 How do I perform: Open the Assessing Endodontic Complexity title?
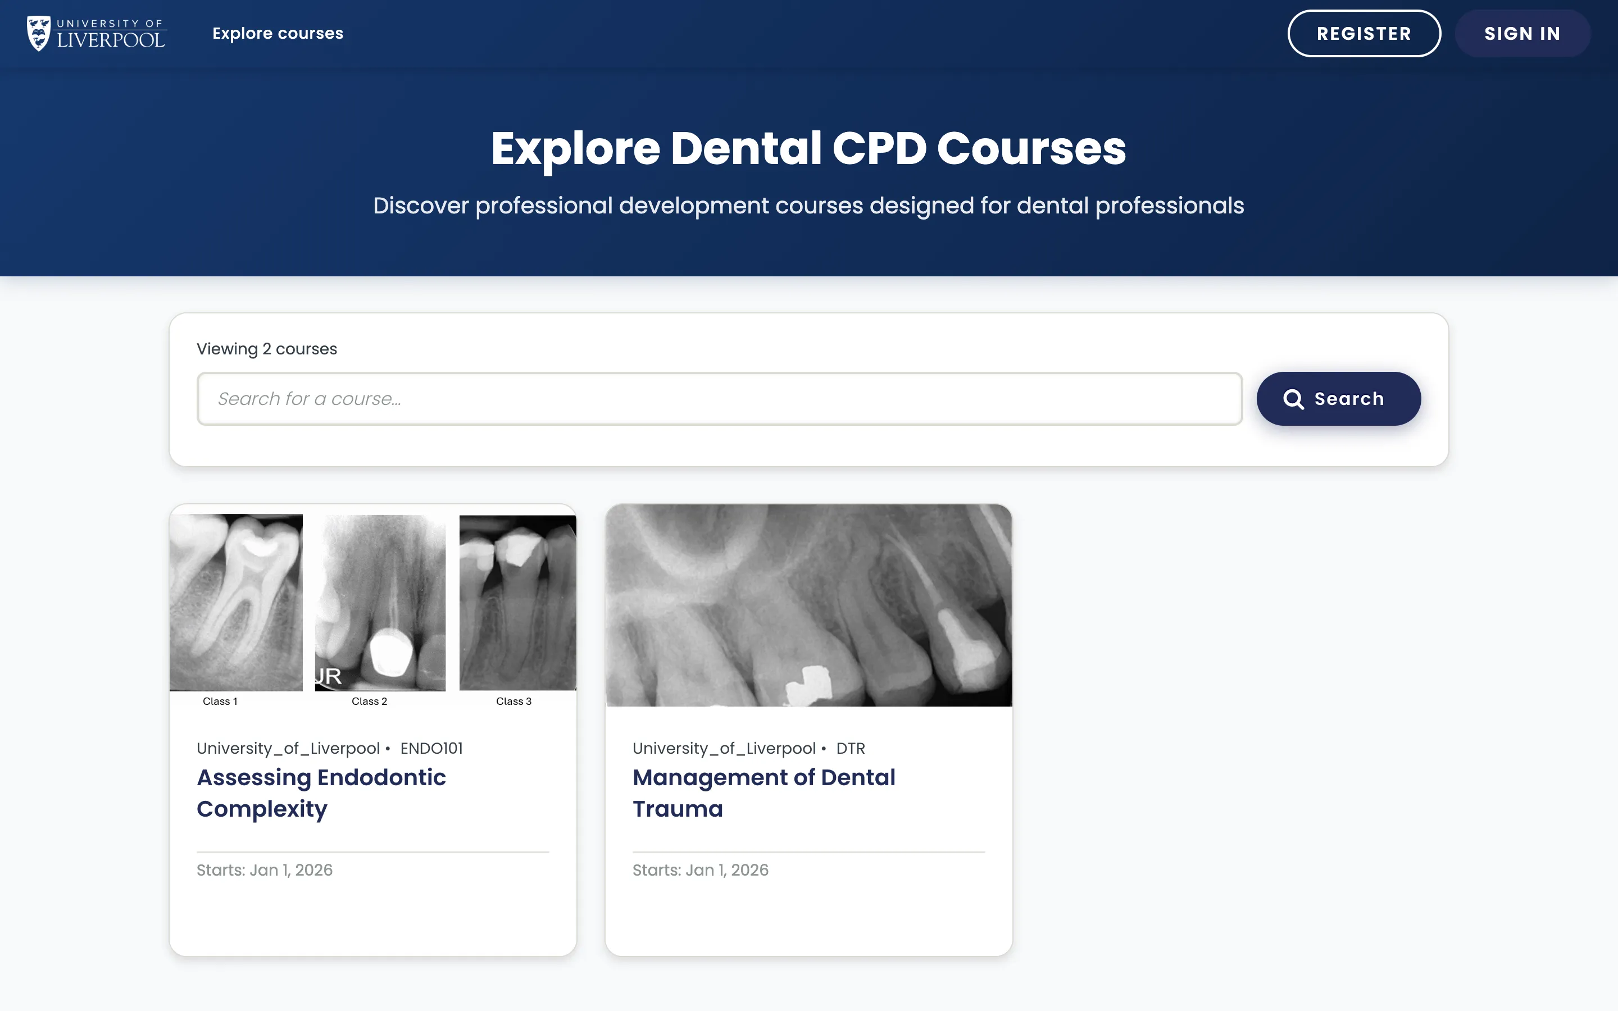(x=321, y=793)
